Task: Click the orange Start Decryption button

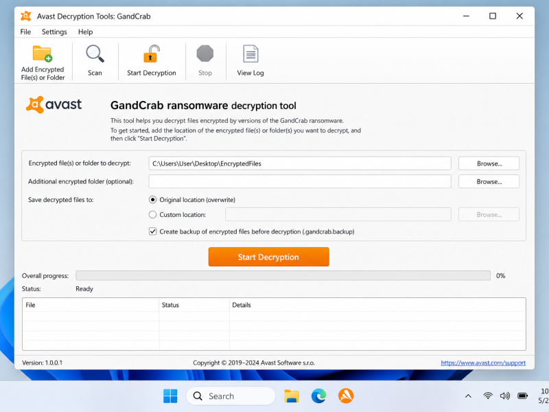Action: coord(268,257)
